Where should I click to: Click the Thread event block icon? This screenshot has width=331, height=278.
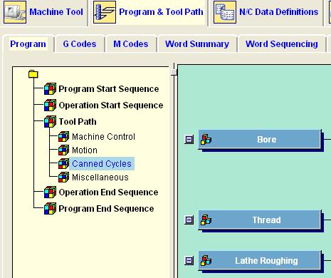pyautogui.click(x=206, y=220)
